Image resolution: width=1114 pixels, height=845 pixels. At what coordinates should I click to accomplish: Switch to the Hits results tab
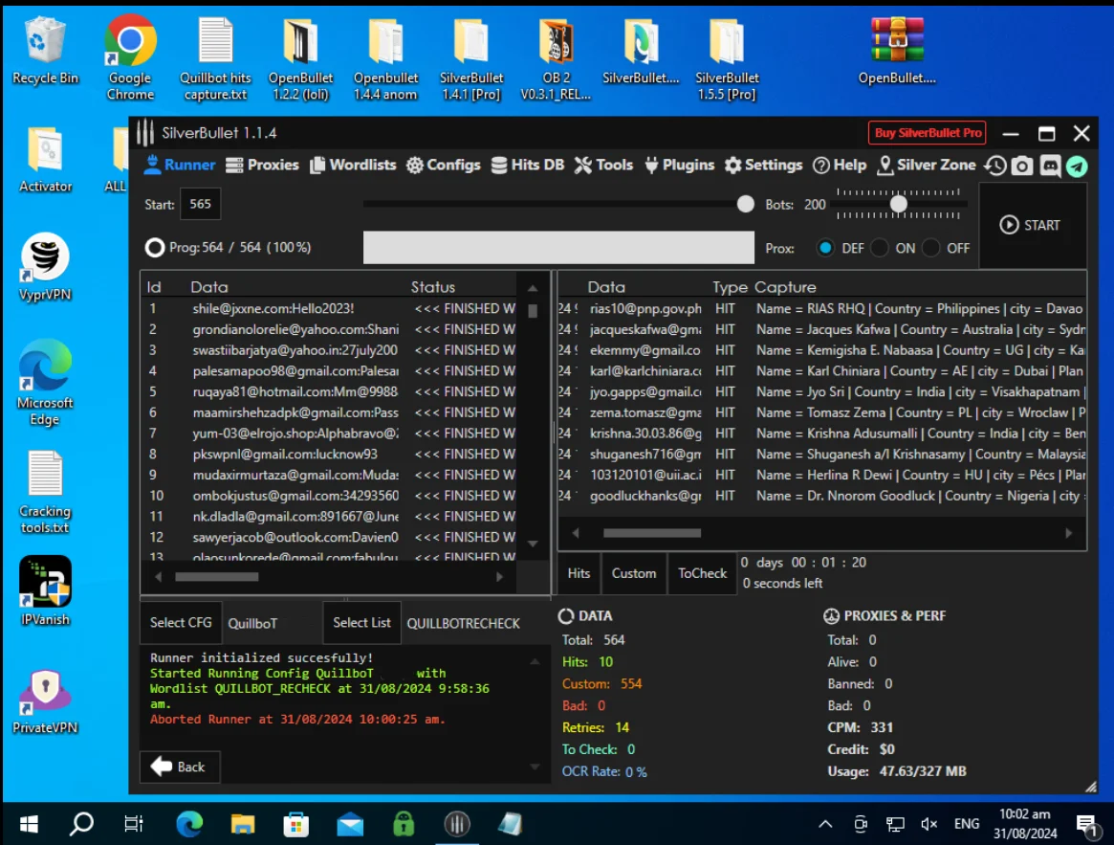(x=579, y=573)
